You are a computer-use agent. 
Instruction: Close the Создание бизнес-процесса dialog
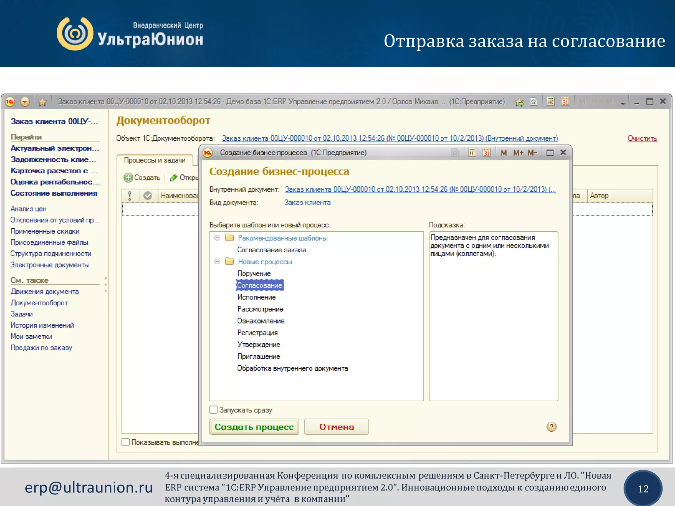pos(563,152)
